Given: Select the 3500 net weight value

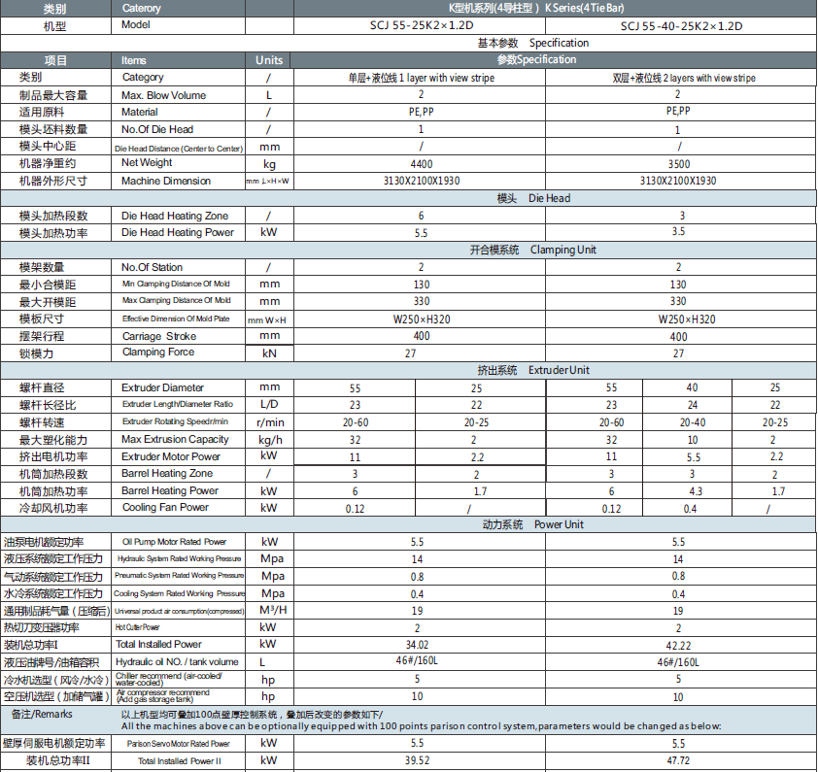Looking at the screenshot, I should click(x=679, y=164).
